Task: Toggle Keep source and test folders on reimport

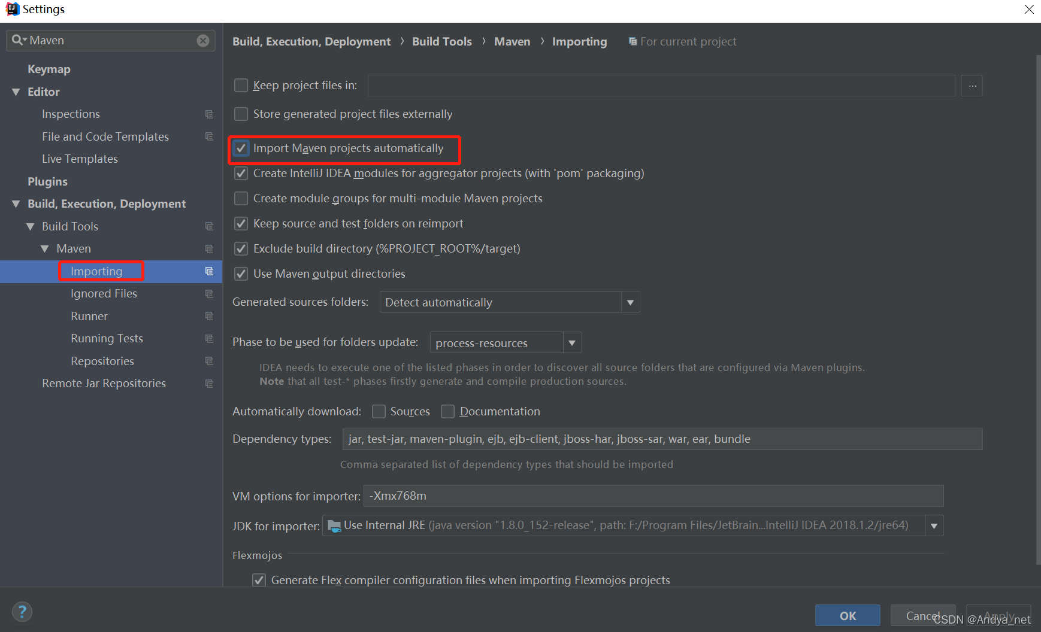Action: tap(241, 224)
